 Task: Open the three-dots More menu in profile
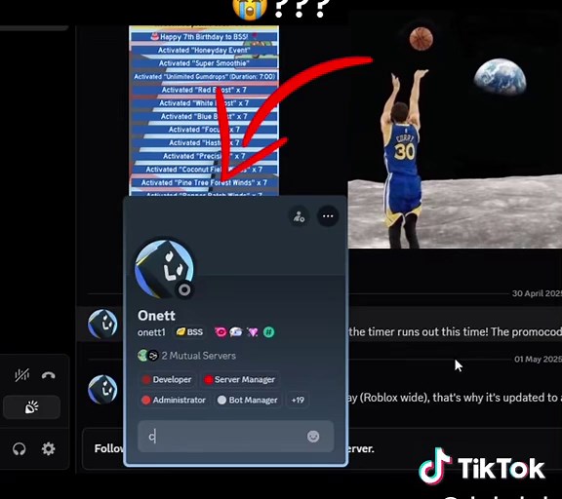(x=328, y=216)
